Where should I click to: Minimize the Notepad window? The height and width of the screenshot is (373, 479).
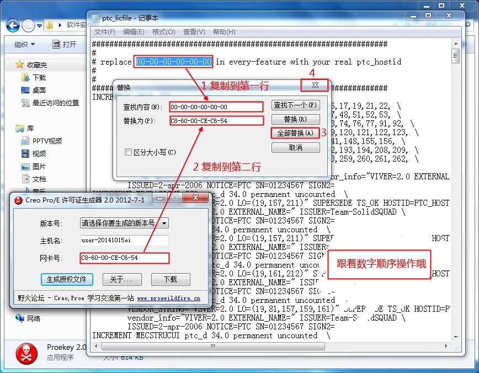click(x=413, y=16)
